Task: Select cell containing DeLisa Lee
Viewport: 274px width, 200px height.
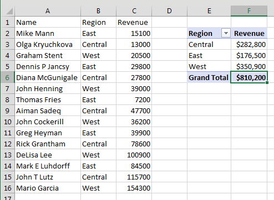Action: click(48, 155)
